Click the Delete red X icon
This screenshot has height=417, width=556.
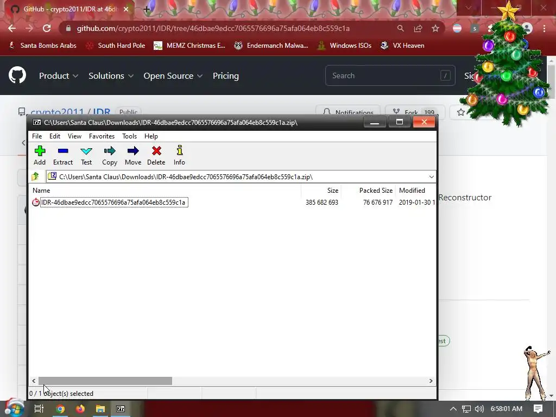click(x=156, y=155)
